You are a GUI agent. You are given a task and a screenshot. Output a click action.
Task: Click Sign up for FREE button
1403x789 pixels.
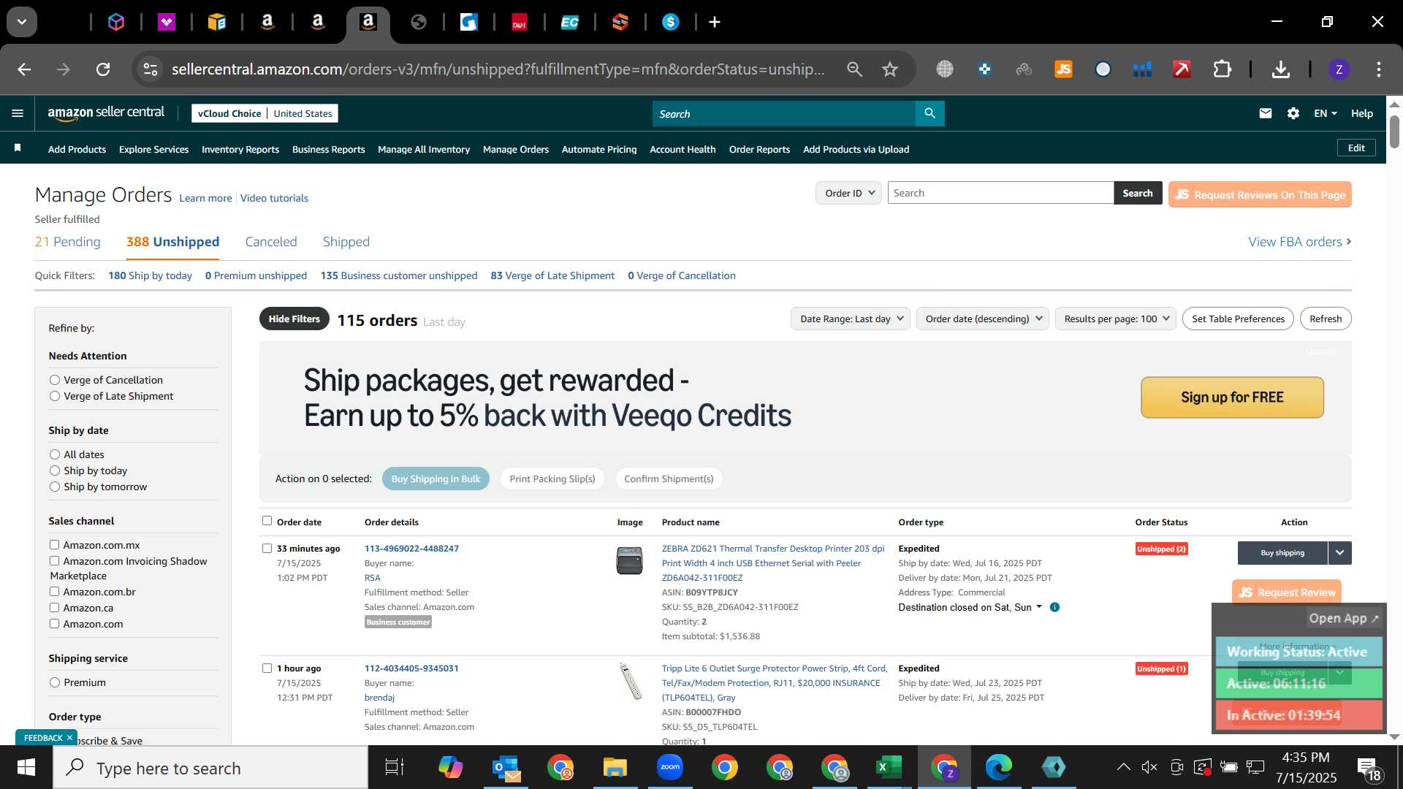click(x=1232, y=397)
